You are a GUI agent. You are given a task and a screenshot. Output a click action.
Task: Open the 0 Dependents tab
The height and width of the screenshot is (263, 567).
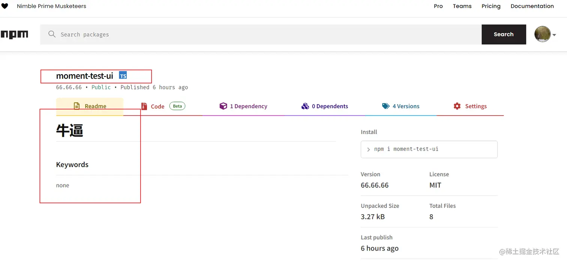325,106
